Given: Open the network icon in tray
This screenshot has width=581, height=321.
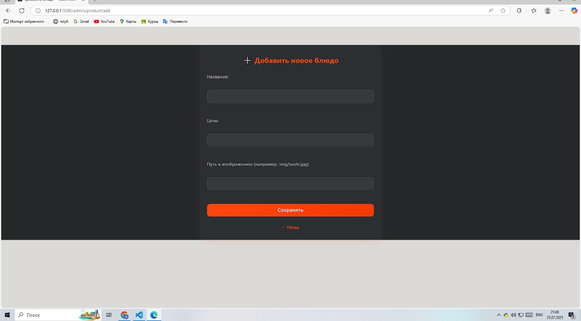Looking at the screenshot, I should [x=521, y=315].
